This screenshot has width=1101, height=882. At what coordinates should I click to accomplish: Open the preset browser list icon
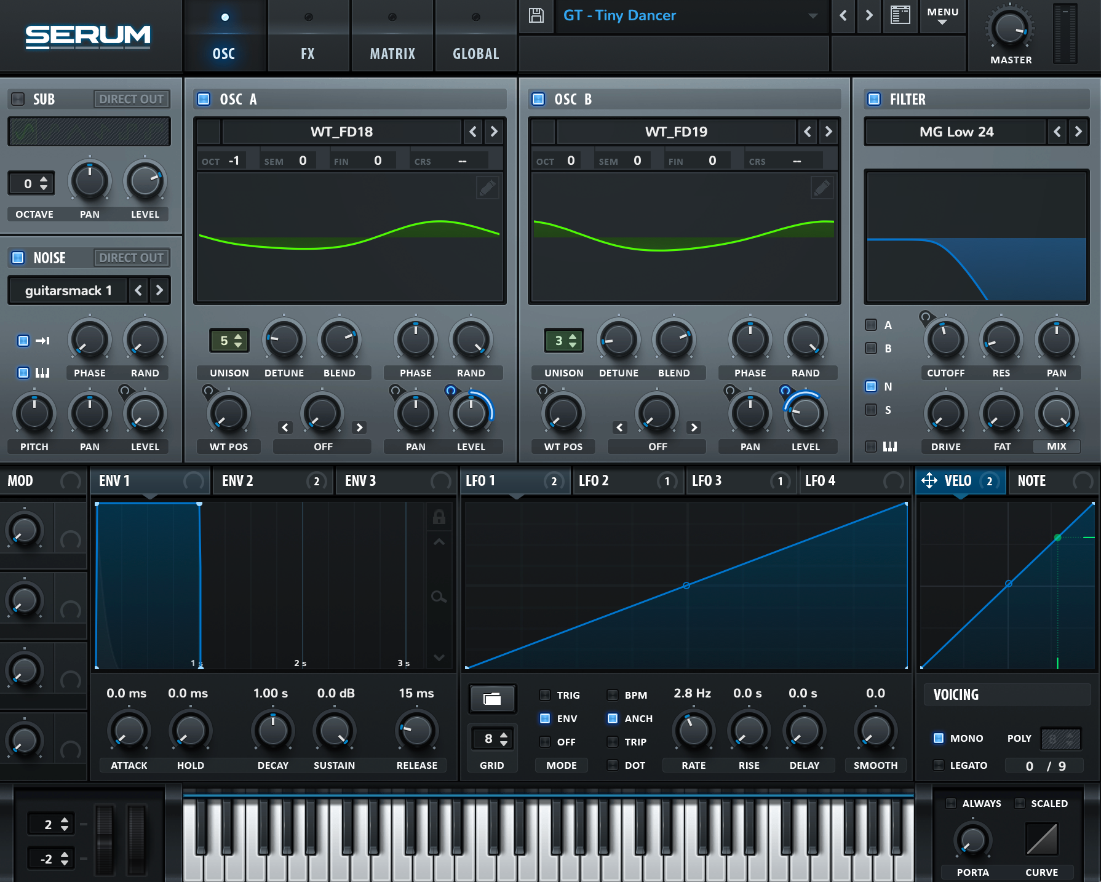[x=900, y=15]
